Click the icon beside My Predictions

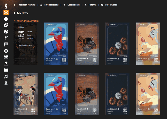pos(41,5)
